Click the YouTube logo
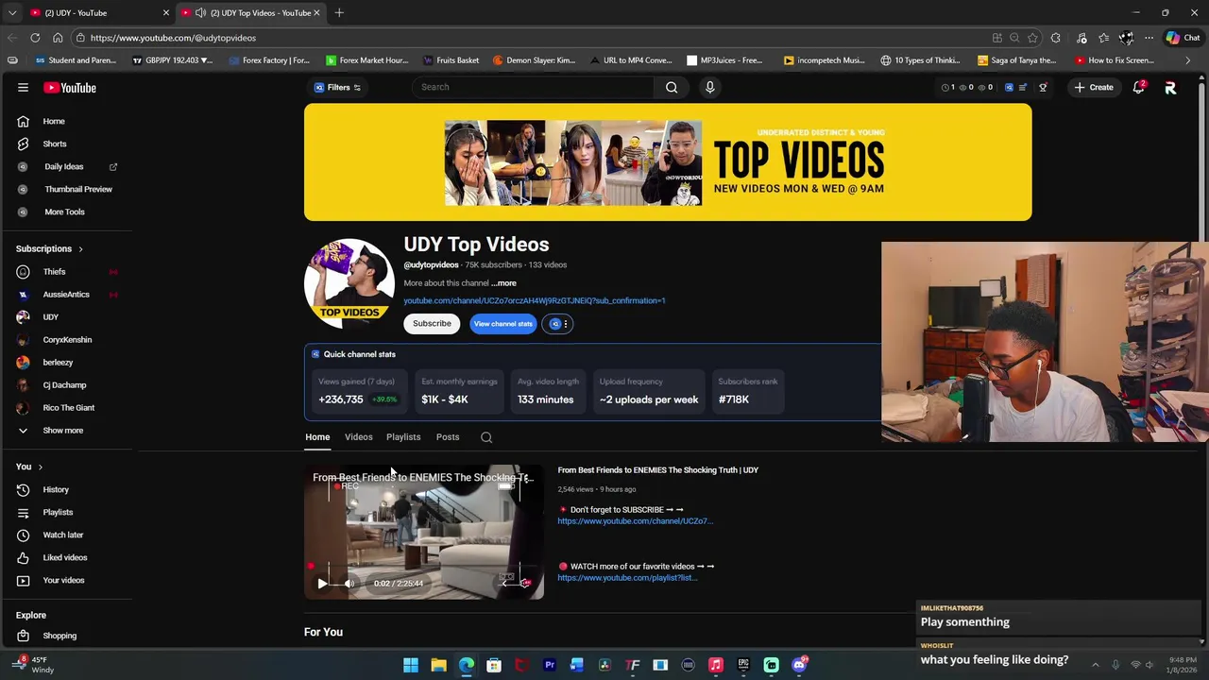 click(71, 87)
